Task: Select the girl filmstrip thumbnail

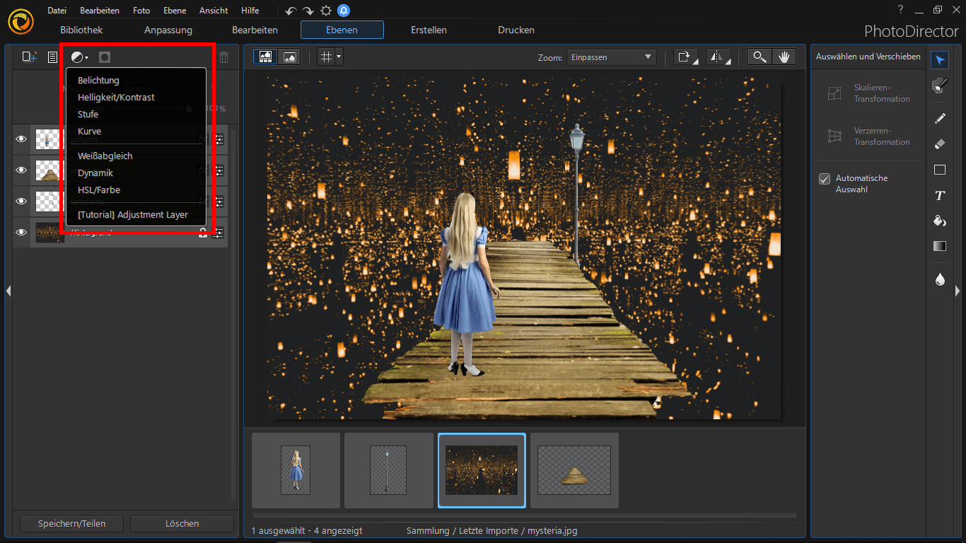Action: [296, 470]
